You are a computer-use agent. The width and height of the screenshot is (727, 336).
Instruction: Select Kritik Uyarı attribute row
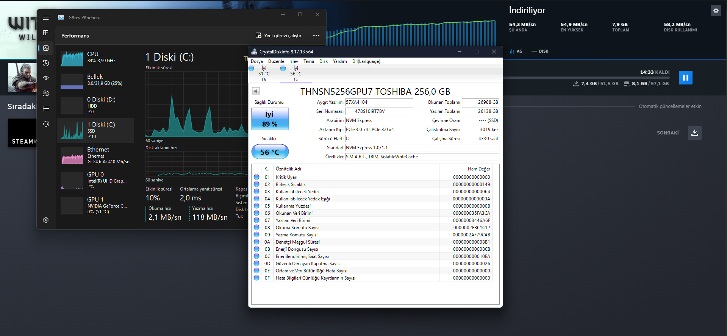pyautogui.click(x=372, y=177)
